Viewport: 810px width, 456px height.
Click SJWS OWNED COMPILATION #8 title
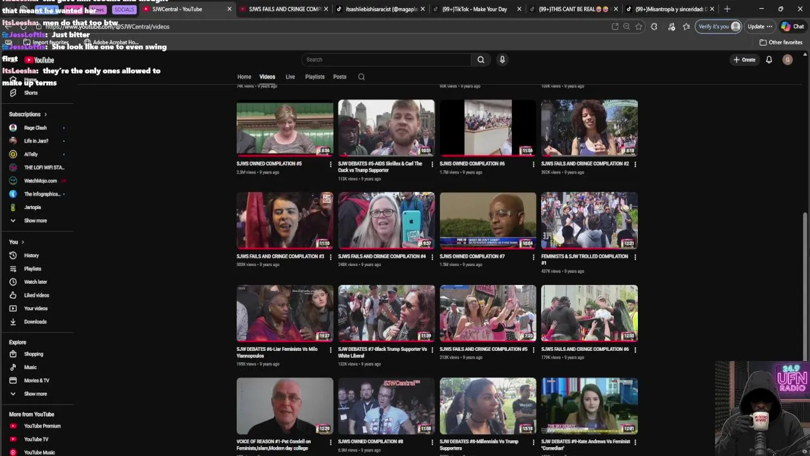tap(370, 441)
